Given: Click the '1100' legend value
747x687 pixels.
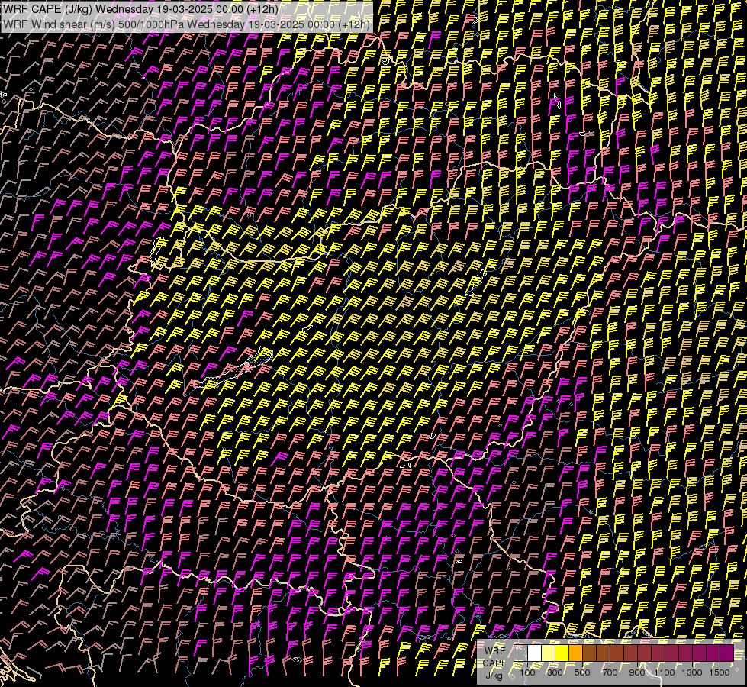Looking at the screenshot, I should [x=665, y=672].
